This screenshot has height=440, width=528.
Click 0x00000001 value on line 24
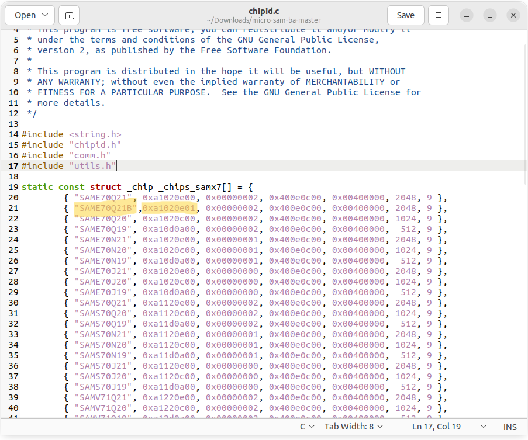click(x=232, y=240)
